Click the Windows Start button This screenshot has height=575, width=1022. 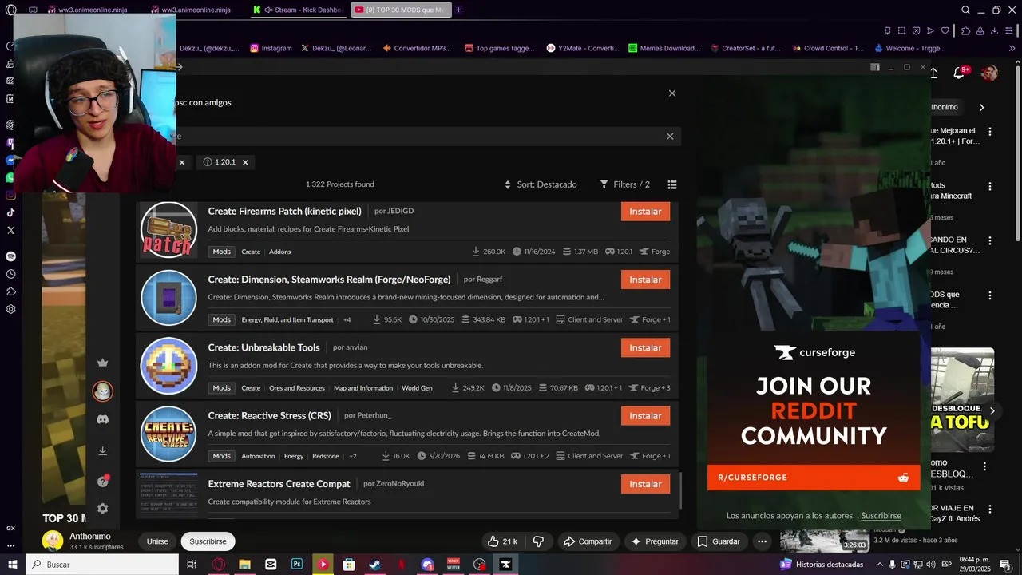12,565
